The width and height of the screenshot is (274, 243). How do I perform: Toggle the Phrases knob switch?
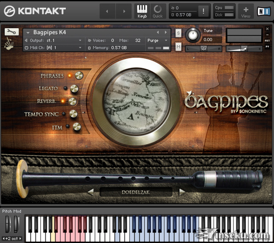click(x=79, y=76)
